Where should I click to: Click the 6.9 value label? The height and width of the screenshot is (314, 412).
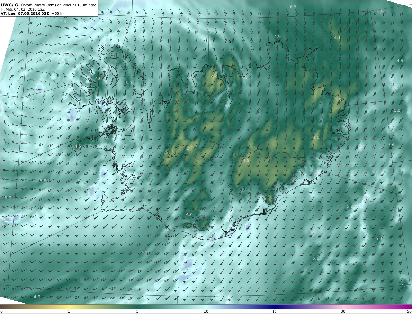click(x=380, y=11)
